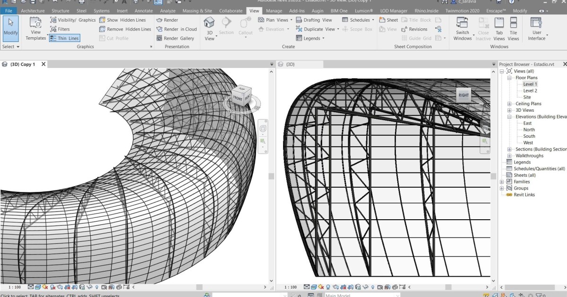Click the 1:100 view scale control
The image size is (567, 297).
[x=14, y=286]
